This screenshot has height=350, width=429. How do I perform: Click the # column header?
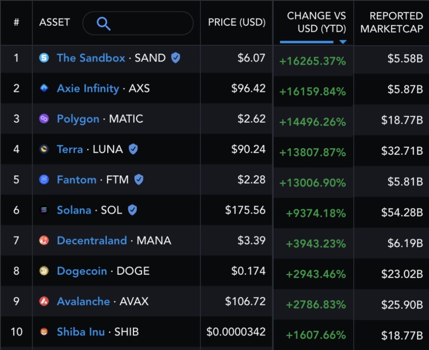16,23
